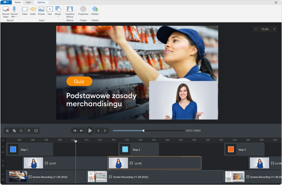Hide the Liz video track

pos(3,161)
